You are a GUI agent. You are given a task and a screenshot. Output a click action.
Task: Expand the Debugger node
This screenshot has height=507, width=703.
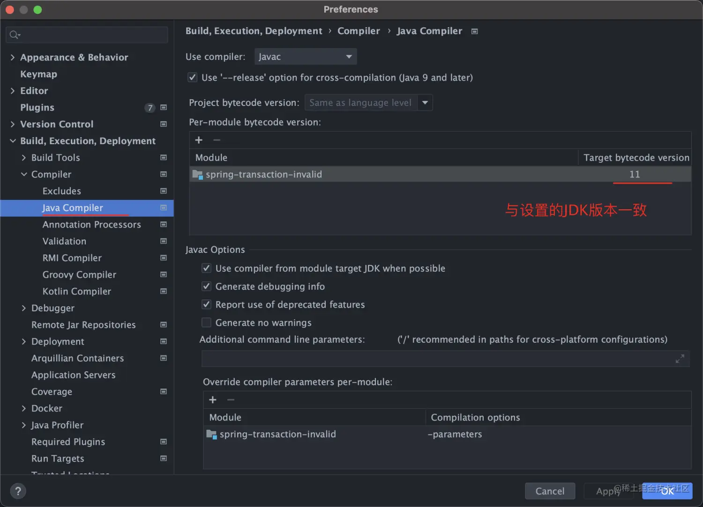tap(24, 308)
